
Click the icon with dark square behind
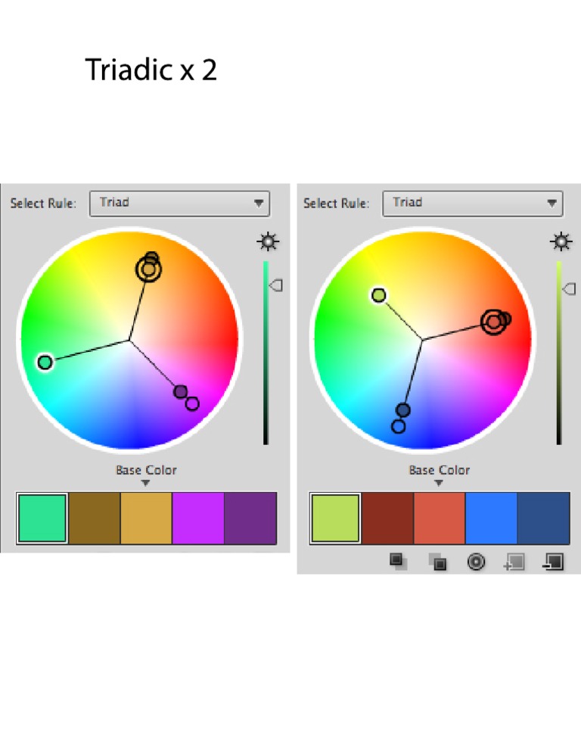(x=437, y=562)
